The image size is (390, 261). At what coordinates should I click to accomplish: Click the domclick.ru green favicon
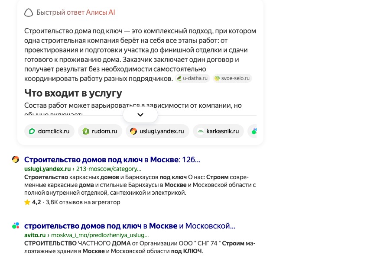pos(32,131)
